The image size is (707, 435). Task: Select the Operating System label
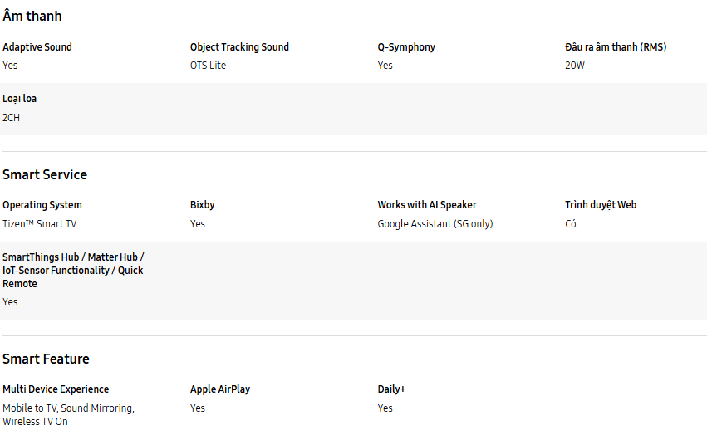coord(42,205)
